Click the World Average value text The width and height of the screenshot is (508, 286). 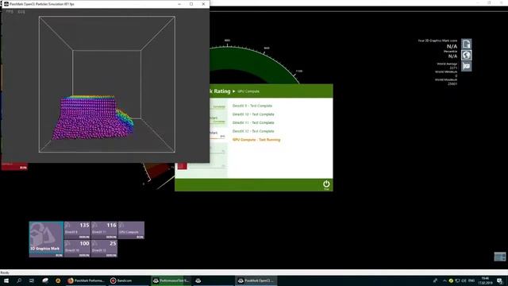(x=453, y=68)
